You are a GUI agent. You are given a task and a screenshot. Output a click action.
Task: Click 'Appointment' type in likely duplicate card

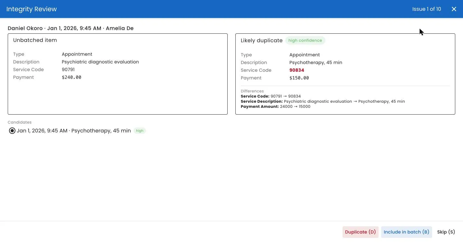click(304, 55)
